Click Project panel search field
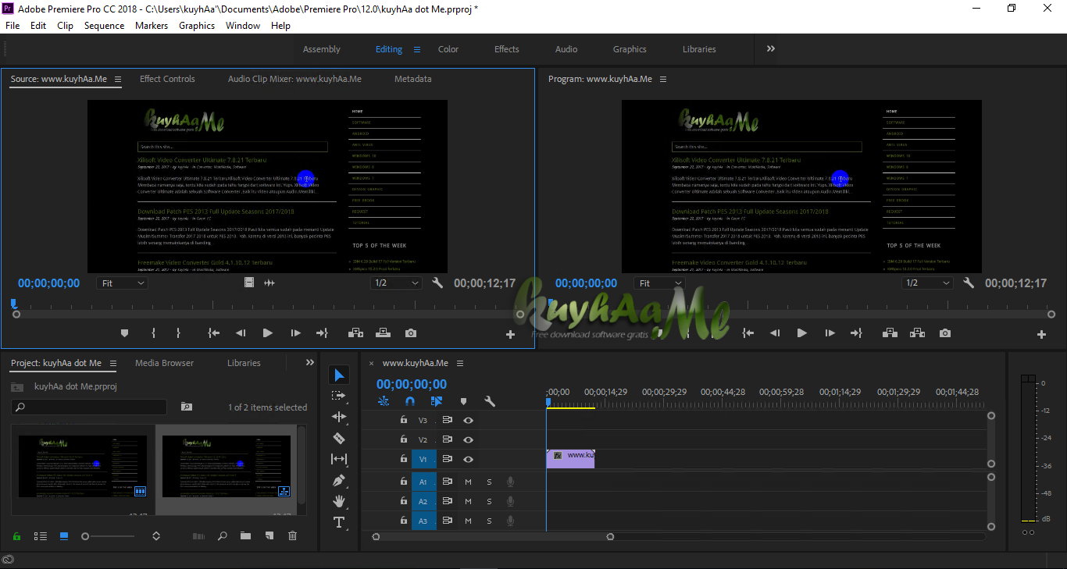Viewport: 1067px width, 569px height. pos(89,407)
